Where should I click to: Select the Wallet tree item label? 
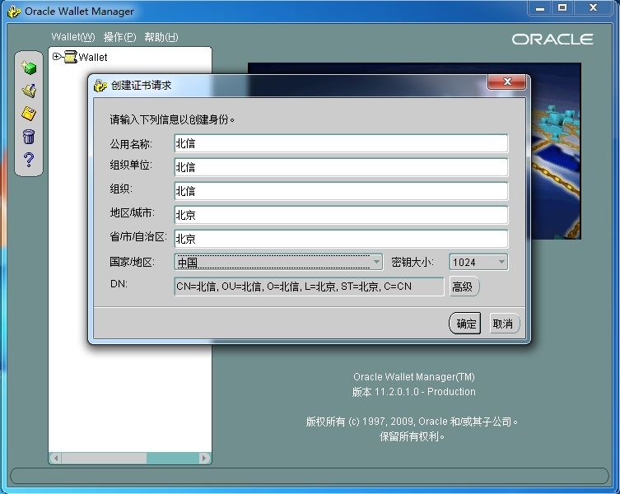pyautogui.click(x=93, y=58)
